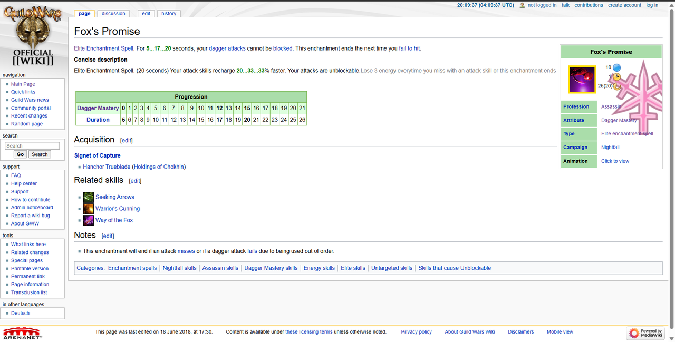Click the Warrior's Cunning skill icon
The height and width of the screenshot is (342, 675).
[x=88, y=209]
